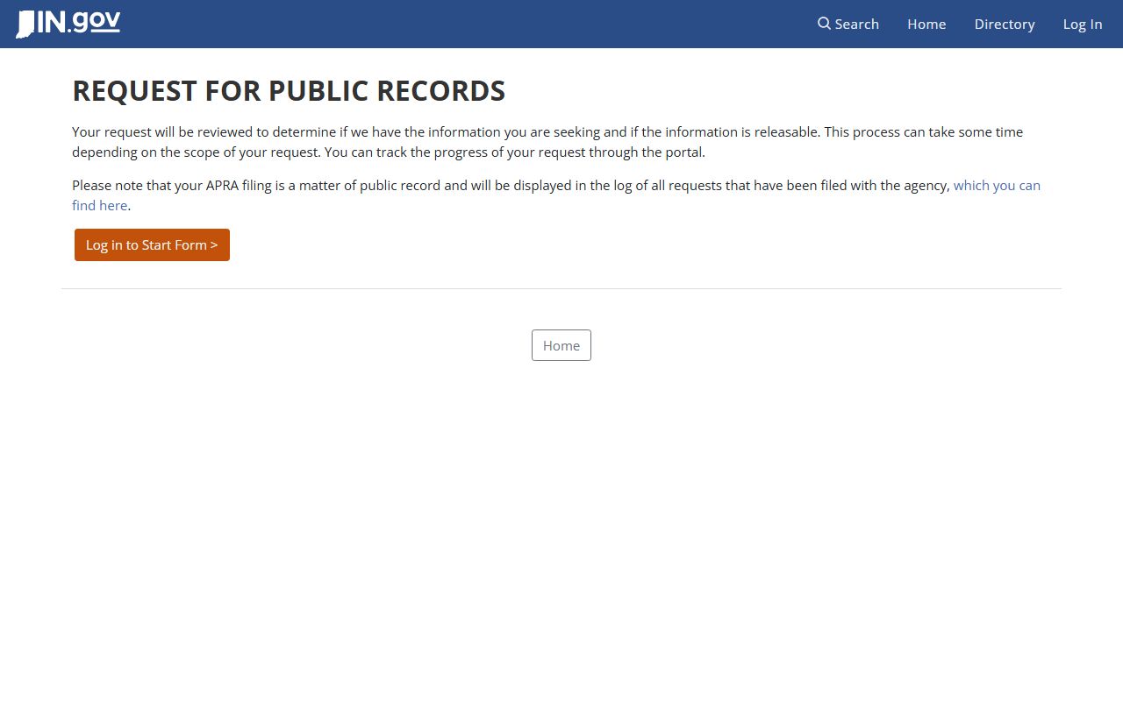Open Search in the top navigation

click(848, 24)
